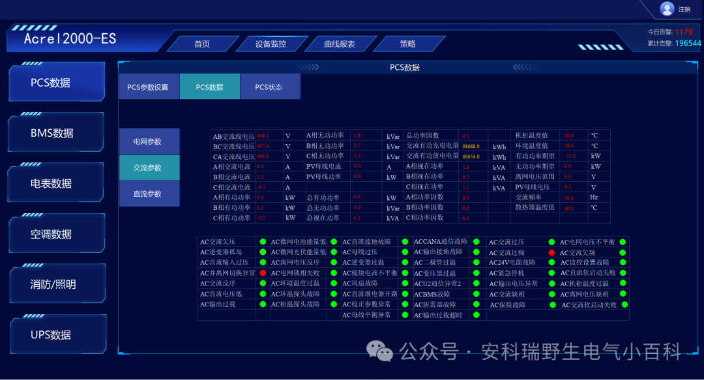Image resolution: width=704 pixels, height=380 pixels.
Task: Click the AC母线平衡异常 status indicator
Action: pyautogui.click(x=405, y=315)
